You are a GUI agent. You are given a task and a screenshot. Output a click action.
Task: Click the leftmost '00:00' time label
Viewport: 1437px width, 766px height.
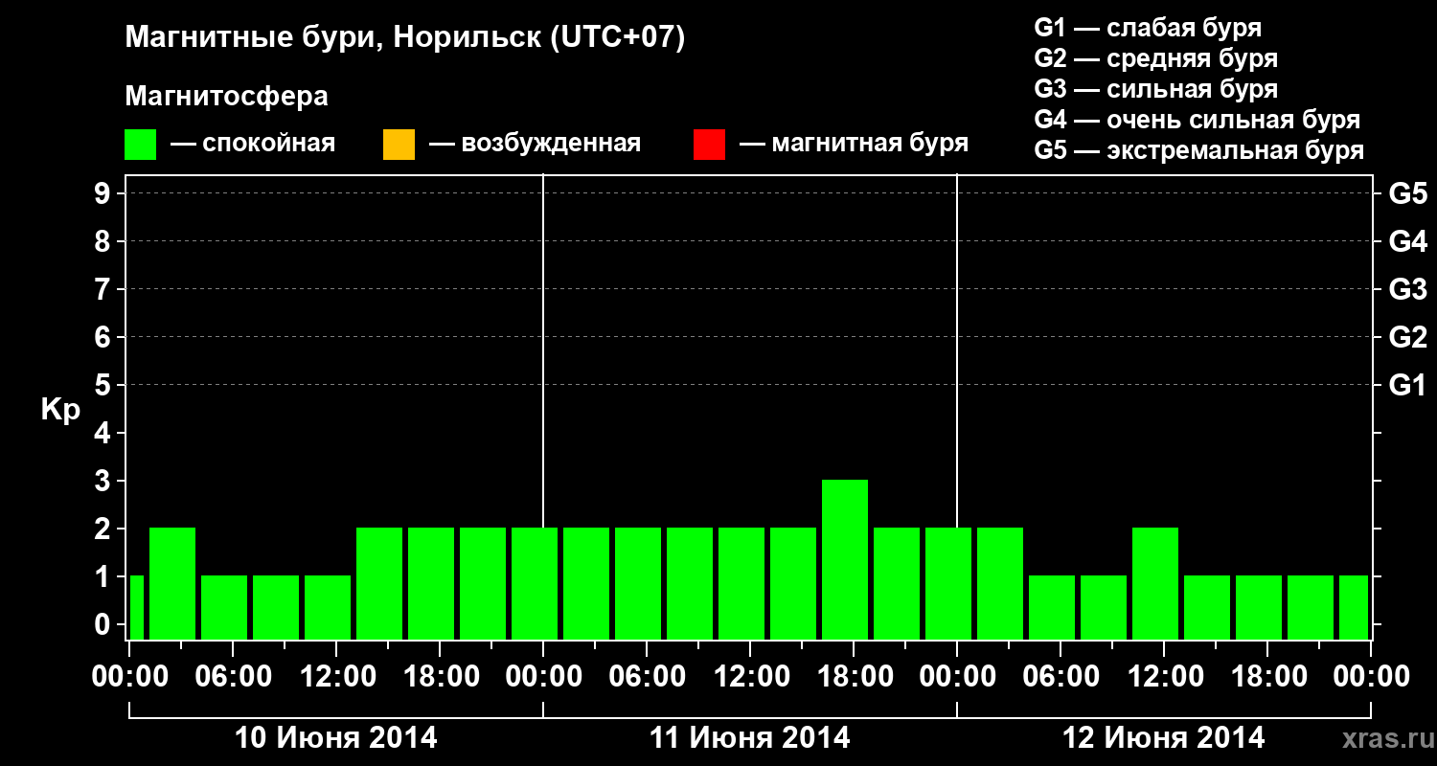[128, 677]
